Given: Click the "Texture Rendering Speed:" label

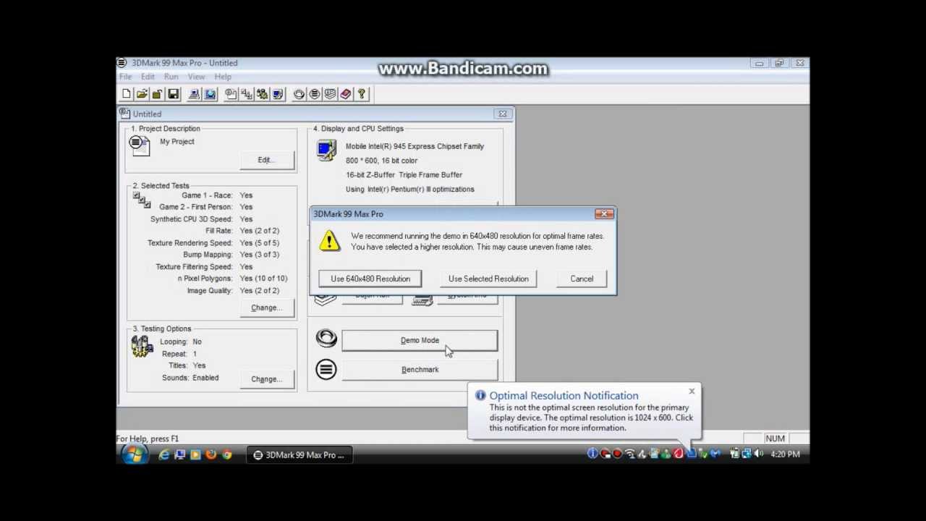Looking at the screenshot, I should 190,243.
